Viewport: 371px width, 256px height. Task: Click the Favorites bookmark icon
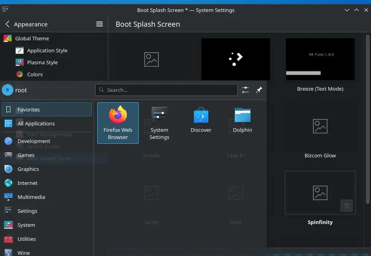point(8,109)
